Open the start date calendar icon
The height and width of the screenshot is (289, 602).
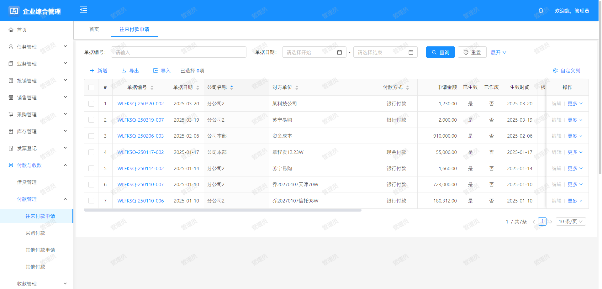click(x=339, y=52)
